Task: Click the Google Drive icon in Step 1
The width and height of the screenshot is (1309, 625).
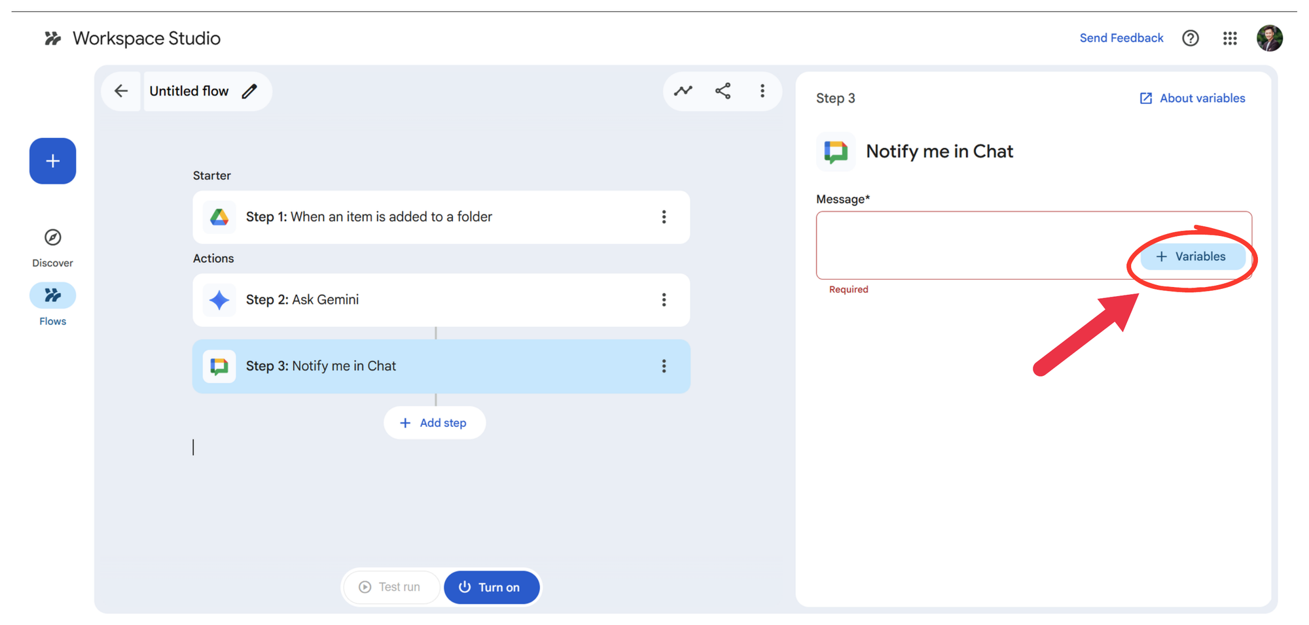Action: pyautogui.click(x=219, y=217)
